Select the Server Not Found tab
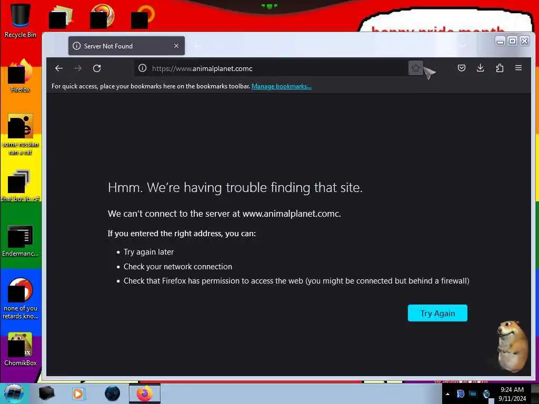This screenshot has height=404, width=539. coord(126,46)
